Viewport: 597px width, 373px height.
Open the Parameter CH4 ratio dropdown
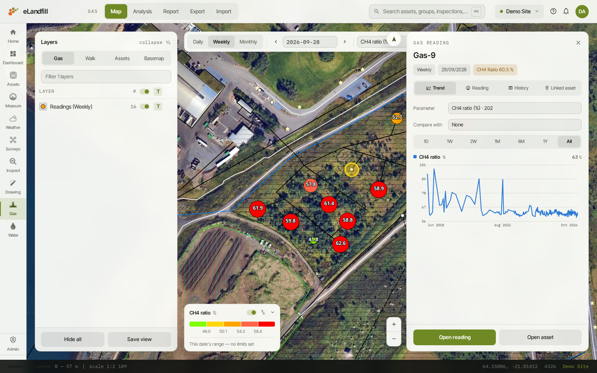pyautogui.click(x=514, y=108)
